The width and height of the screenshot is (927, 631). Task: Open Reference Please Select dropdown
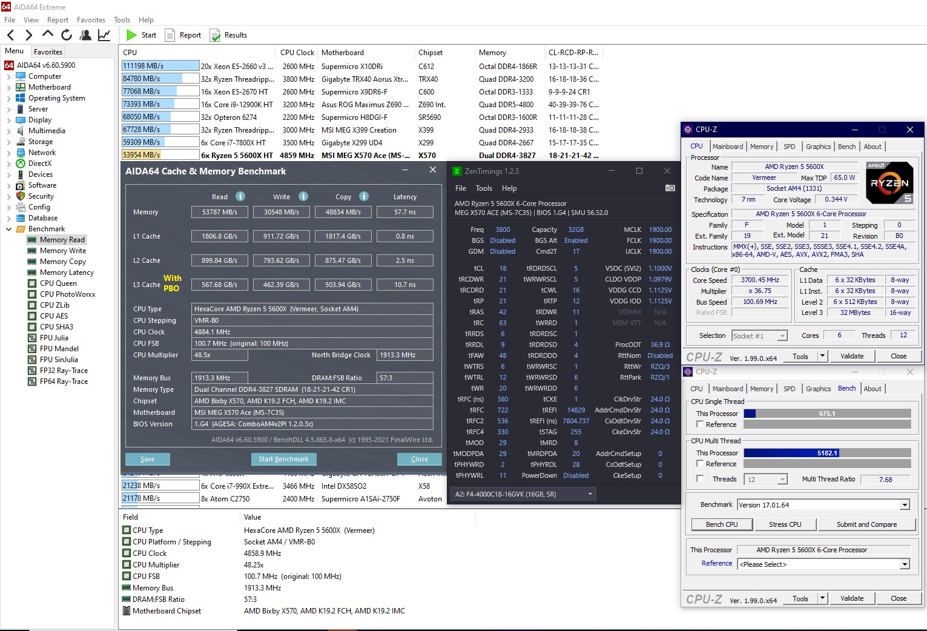[x=905, y=564]
